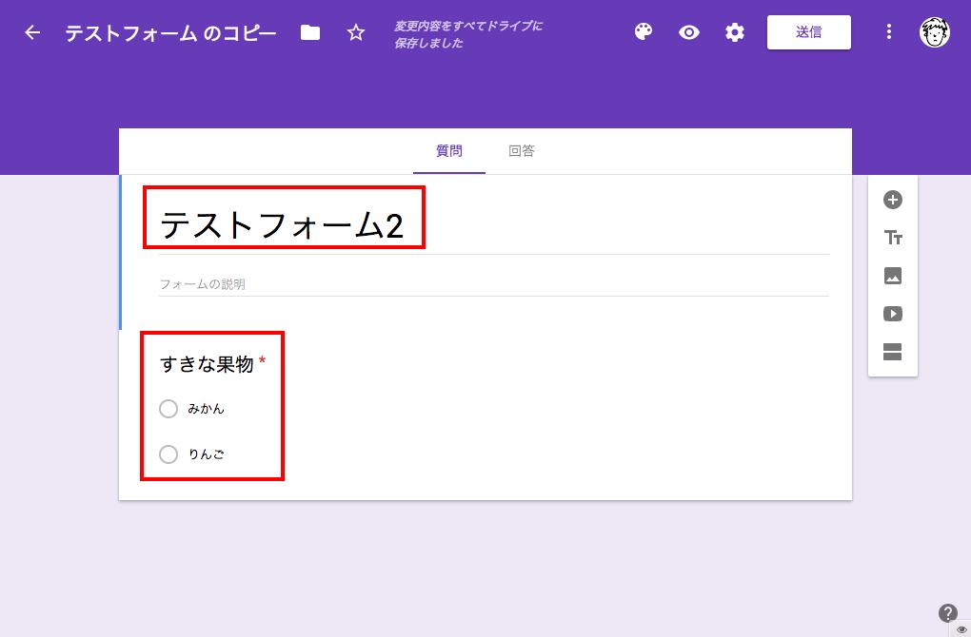
Task: Click the bottom-corner small eye icon
Action: 962,629
